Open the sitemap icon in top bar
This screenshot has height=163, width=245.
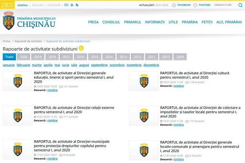72,5
